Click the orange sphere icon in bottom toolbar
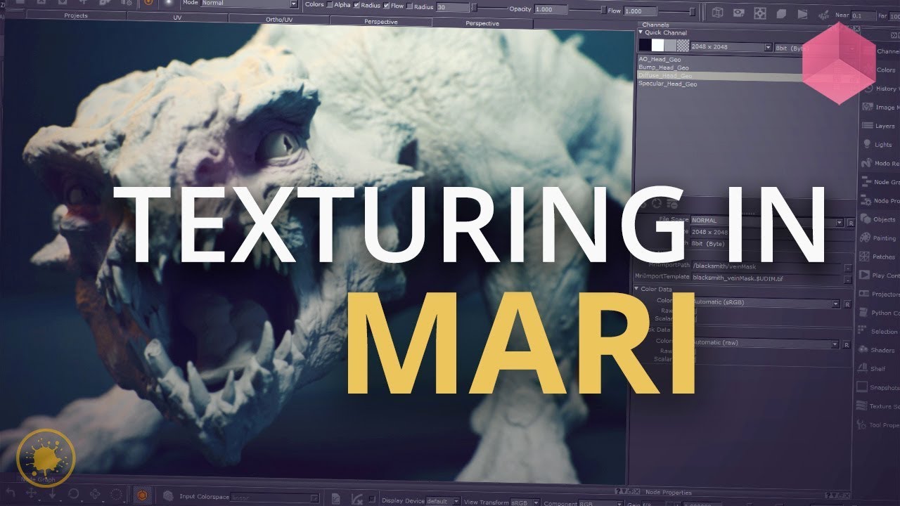Viewport: 900px width, 506px height. point(143,495)
